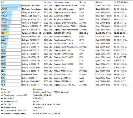Click the Intel DX58SO2 motherboard cell
Viewport: 133px width, 118px height.
(60, 68)
